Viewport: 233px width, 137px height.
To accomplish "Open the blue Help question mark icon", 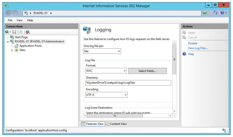I will (x=222, y=13).
